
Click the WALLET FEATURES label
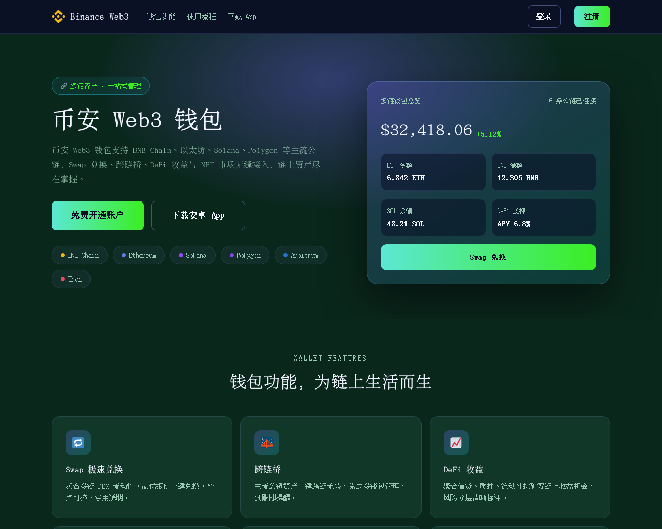330,358
